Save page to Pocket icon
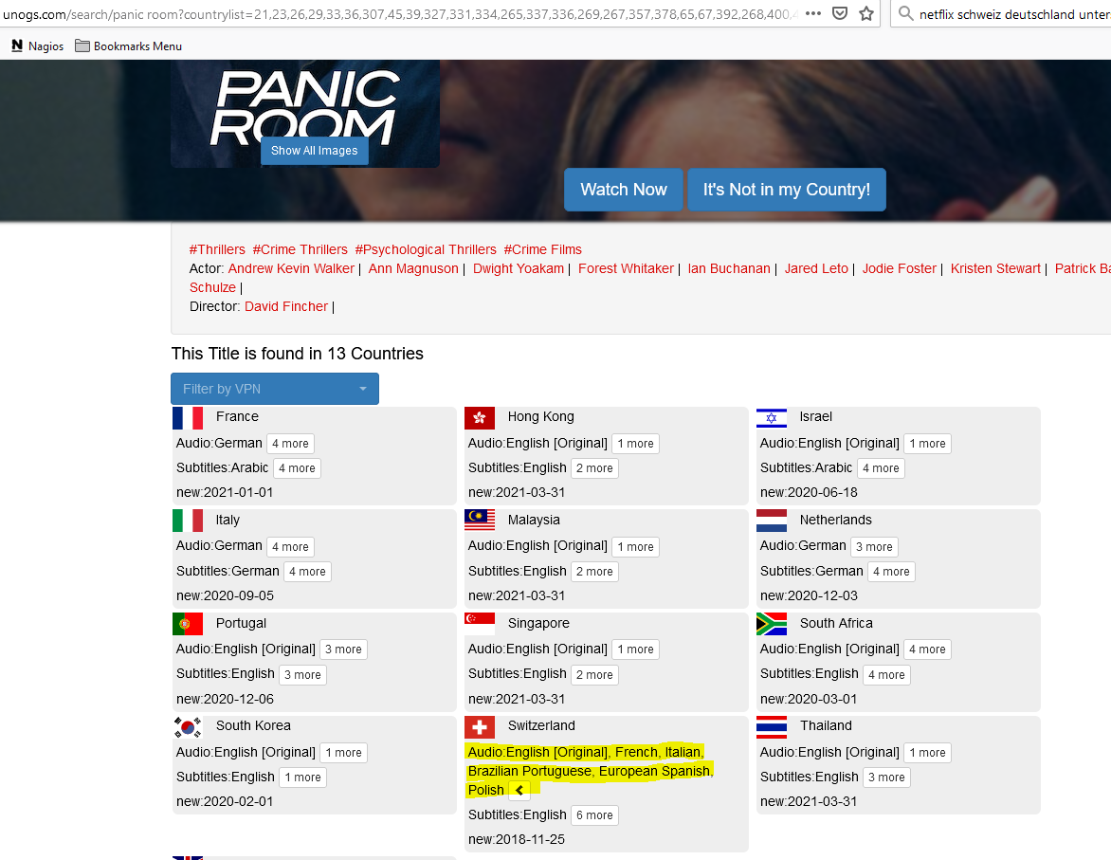The height and width of the screenshot is (860, 1111). [x=840, y=13]
